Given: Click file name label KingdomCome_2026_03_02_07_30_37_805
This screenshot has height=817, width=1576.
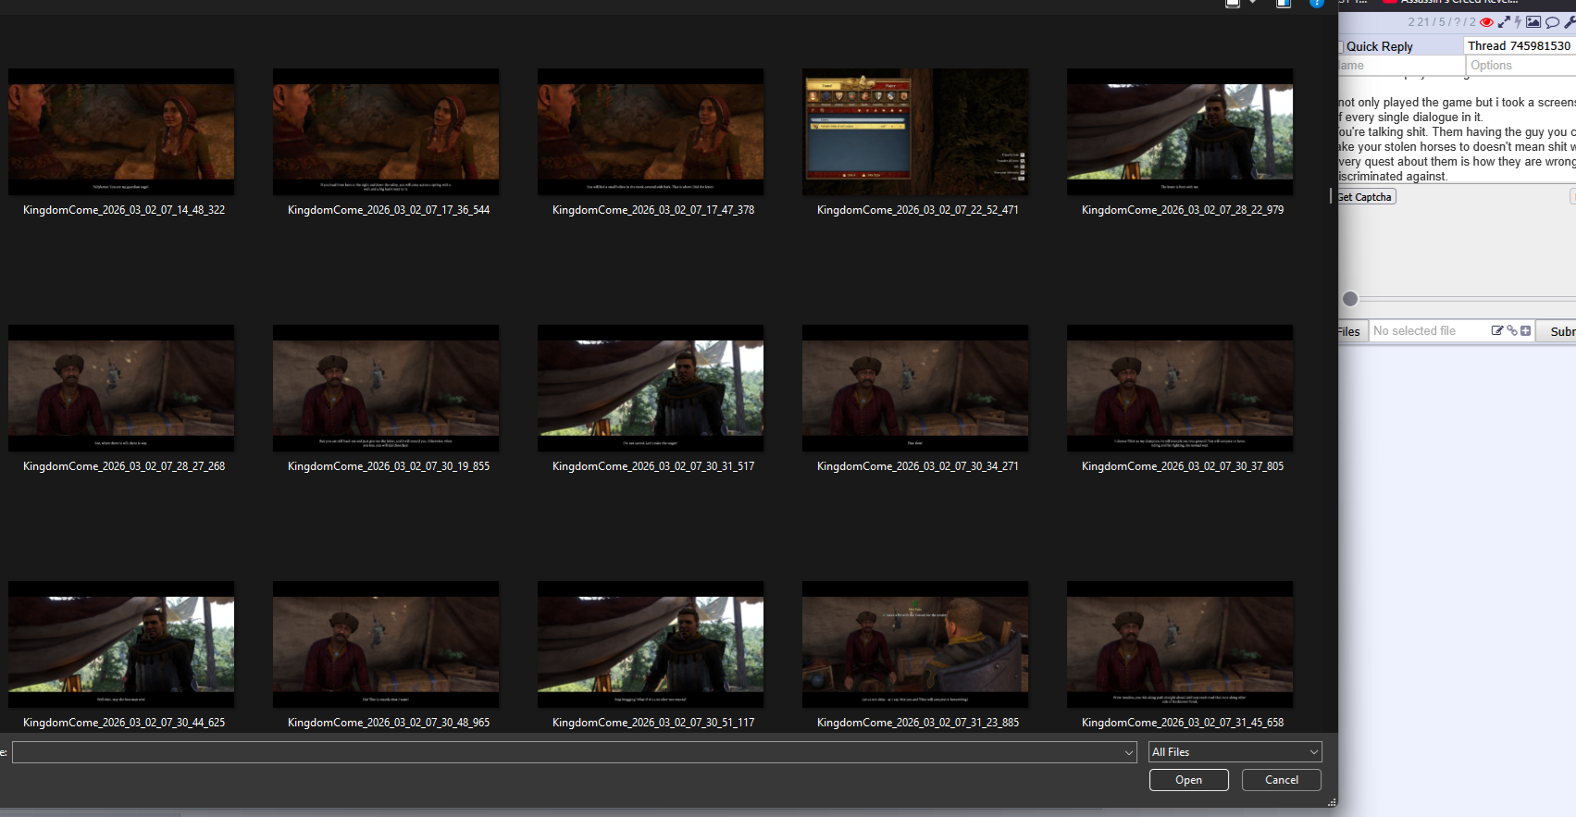Looking at the screenshot, I should coord(1183,466).
